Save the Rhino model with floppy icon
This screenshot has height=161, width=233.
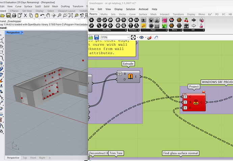(8, 15)
